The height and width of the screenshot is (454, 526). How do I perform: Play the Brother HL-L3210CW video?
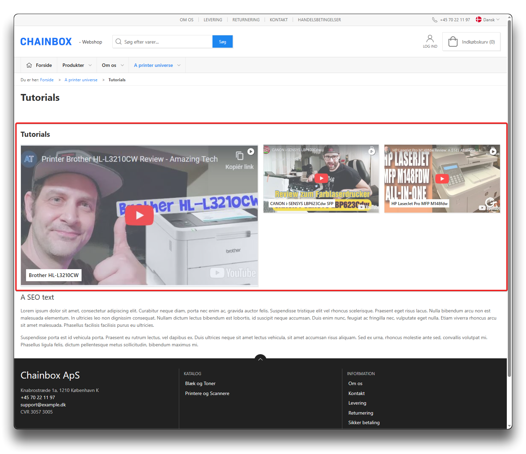click(139, 215)
